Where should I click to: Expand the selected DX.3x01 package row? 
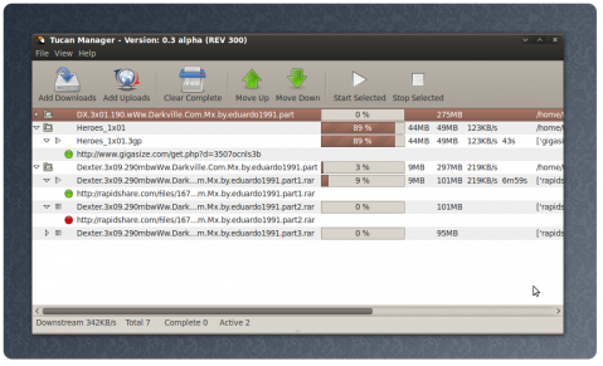coord(37,115)
